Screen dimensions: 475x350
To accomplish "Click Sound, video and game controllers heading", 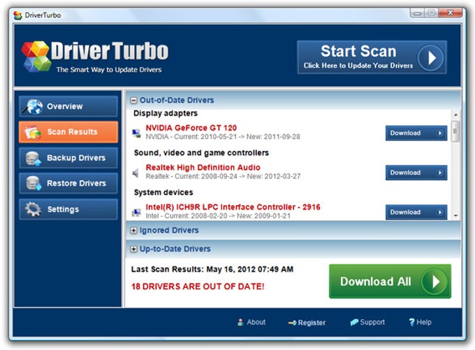I will coord(201,153).
